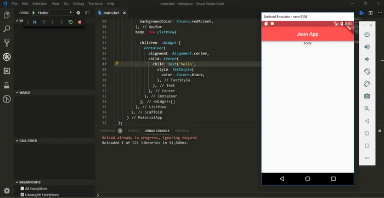Open launch.json with the debug gear icon
Viewport: 384px width, 198px height.
(78, 13)
